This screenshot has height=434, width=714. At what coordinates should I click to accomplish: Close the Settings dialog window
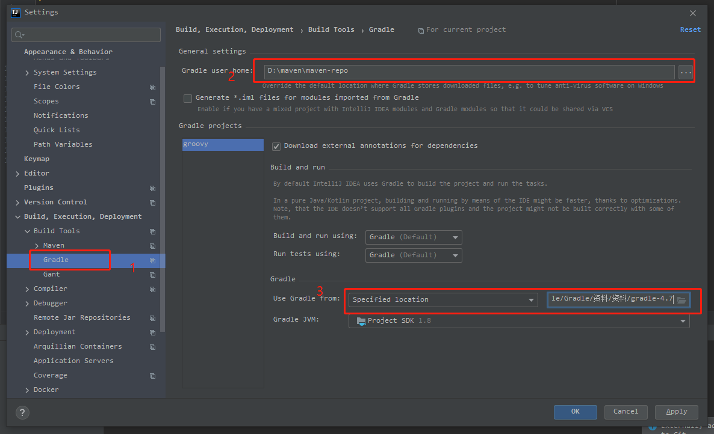(x=692, y=13)
